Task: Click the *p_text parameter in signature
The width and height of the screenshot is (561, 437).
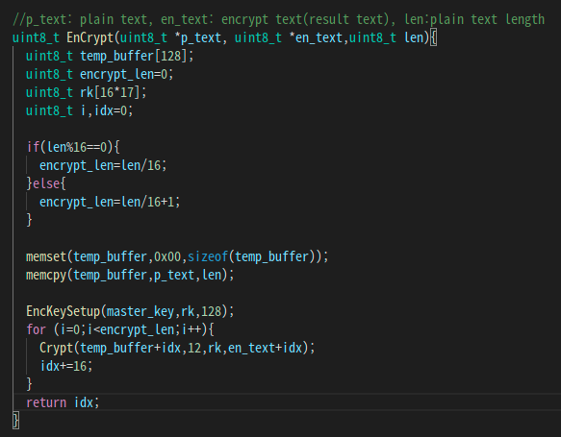Action: coord(197,37)
